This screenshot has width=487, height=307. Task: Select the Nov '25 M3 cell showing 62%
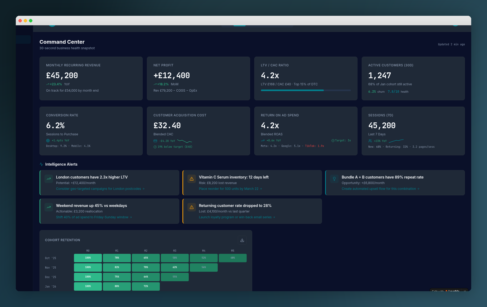pyautogui.click(x=175, y=268)
